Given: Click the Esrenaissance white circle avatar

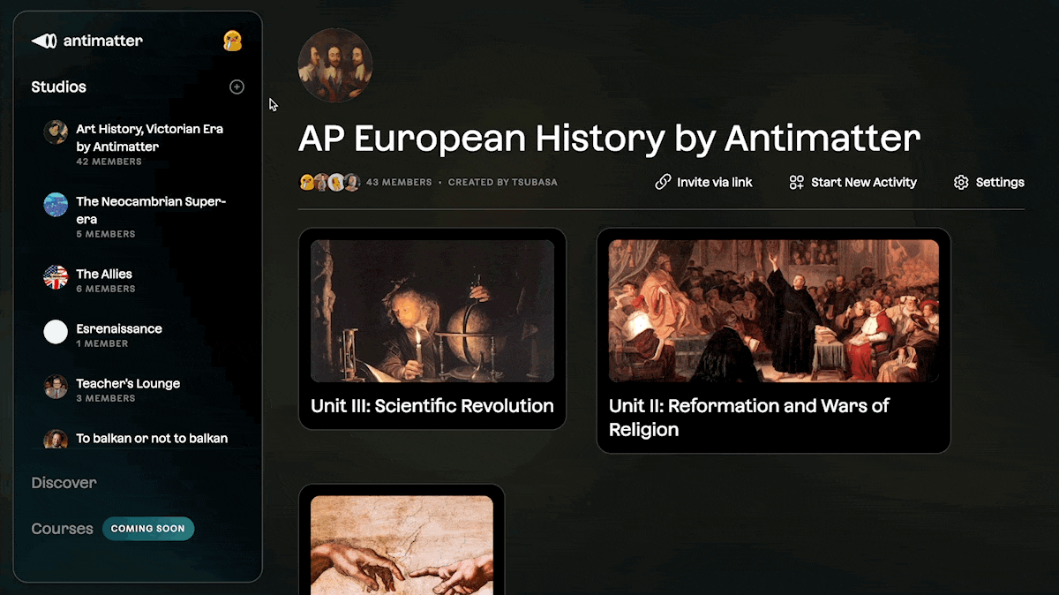Looking at the screenshot, I should [56, 332].
